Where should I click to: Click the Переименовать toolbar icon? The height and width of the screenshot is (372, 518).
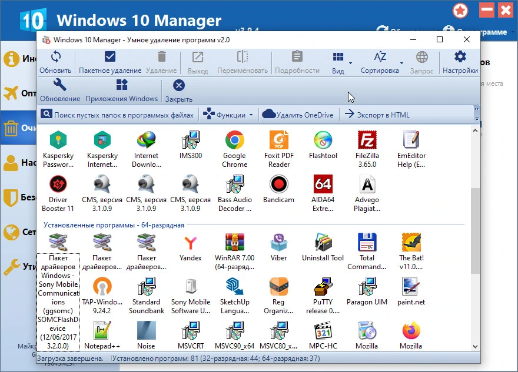pos(243,62)
